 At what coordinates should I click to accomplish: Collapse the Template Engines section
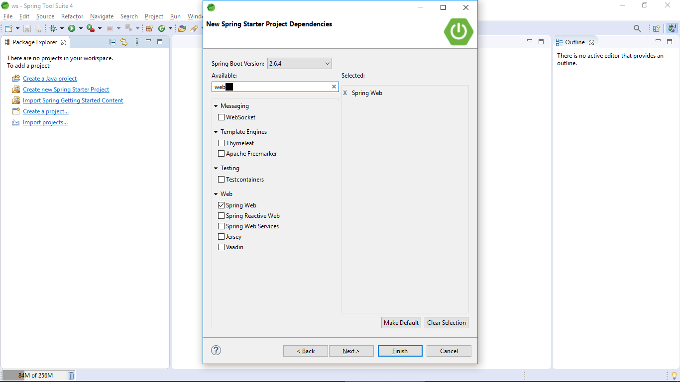[216, 131]
